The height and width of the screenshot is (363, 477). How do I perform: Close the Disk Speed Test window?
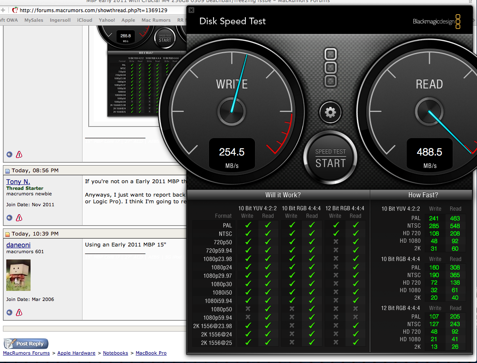[x=191, y=10]
